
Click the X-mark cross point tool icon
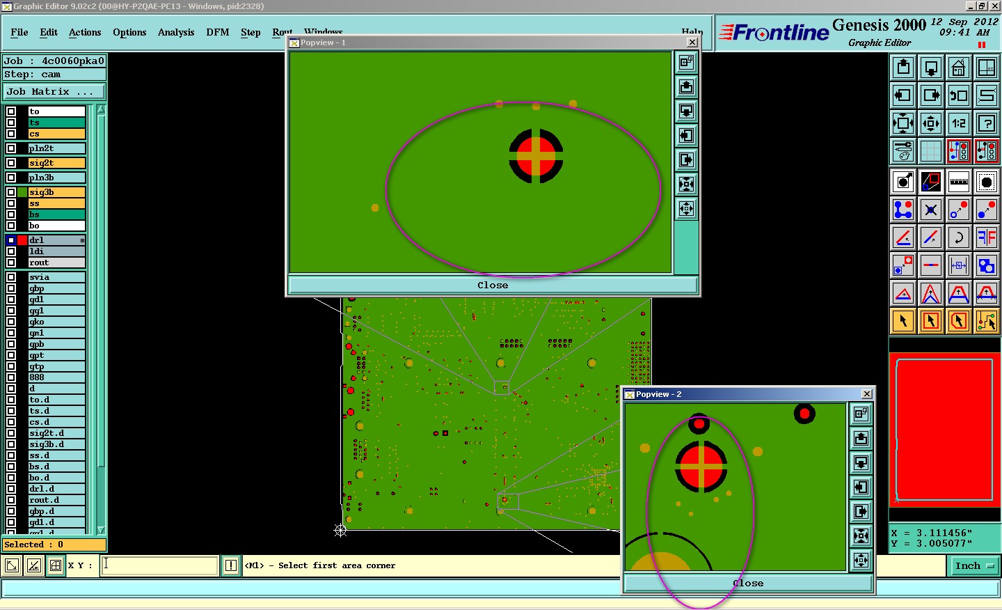[x=931, y=210]
